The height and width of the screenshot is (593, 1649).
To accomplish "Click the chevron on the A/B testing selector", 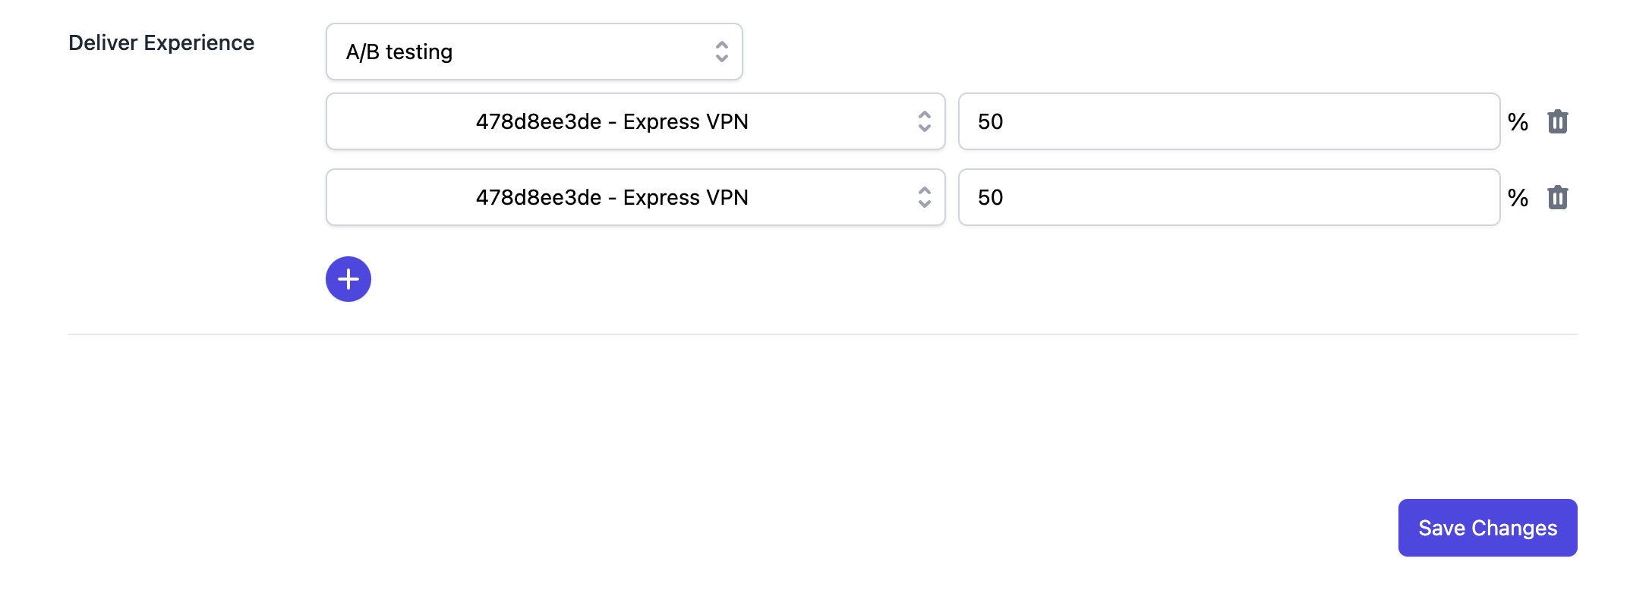I will point(722,51).
